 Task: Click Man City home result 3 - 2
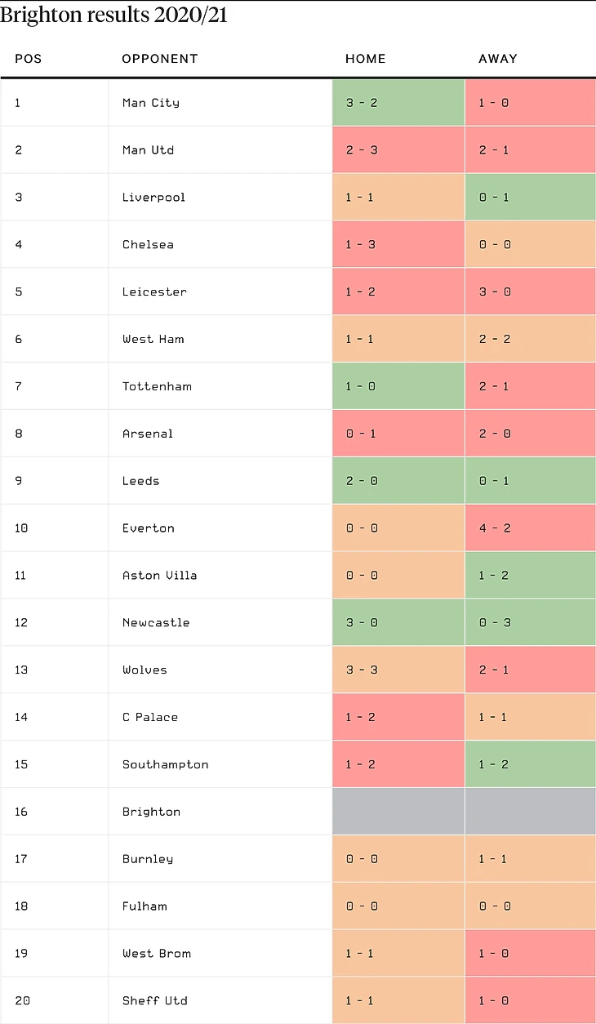click(362, 103)
